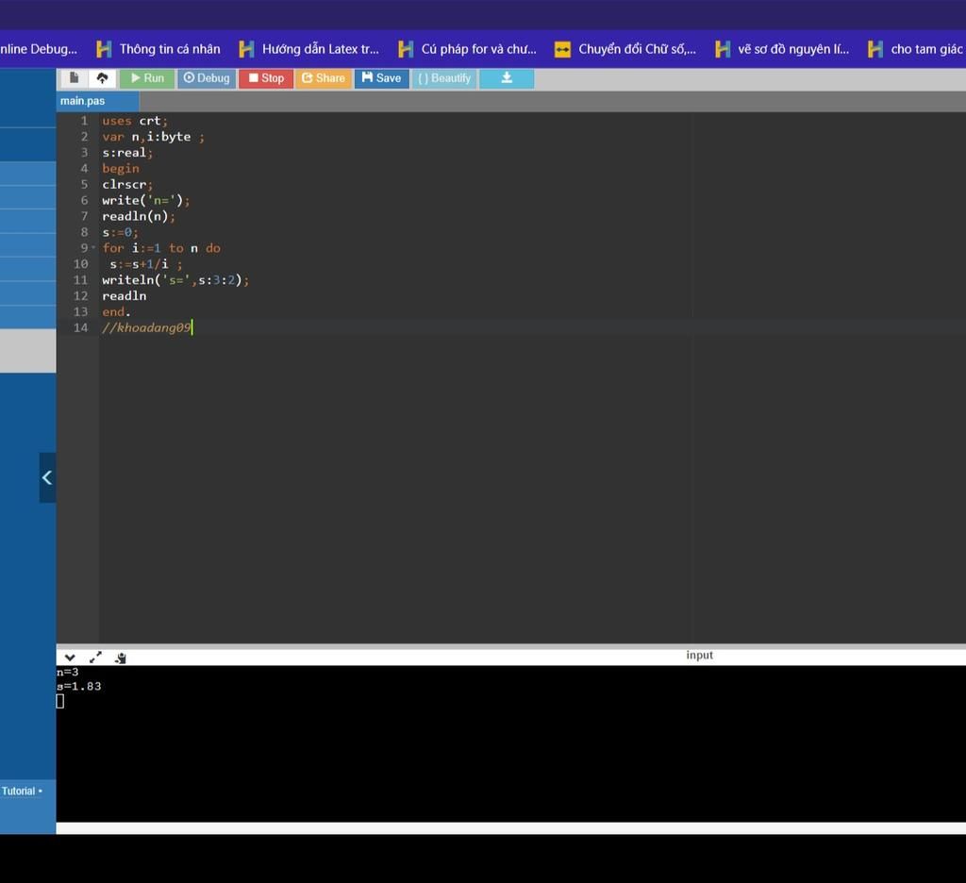This screenshot has height=883, width=966.
Task: Click the Upload File icon
Action: pyautogui.click(x=102, y=78)
